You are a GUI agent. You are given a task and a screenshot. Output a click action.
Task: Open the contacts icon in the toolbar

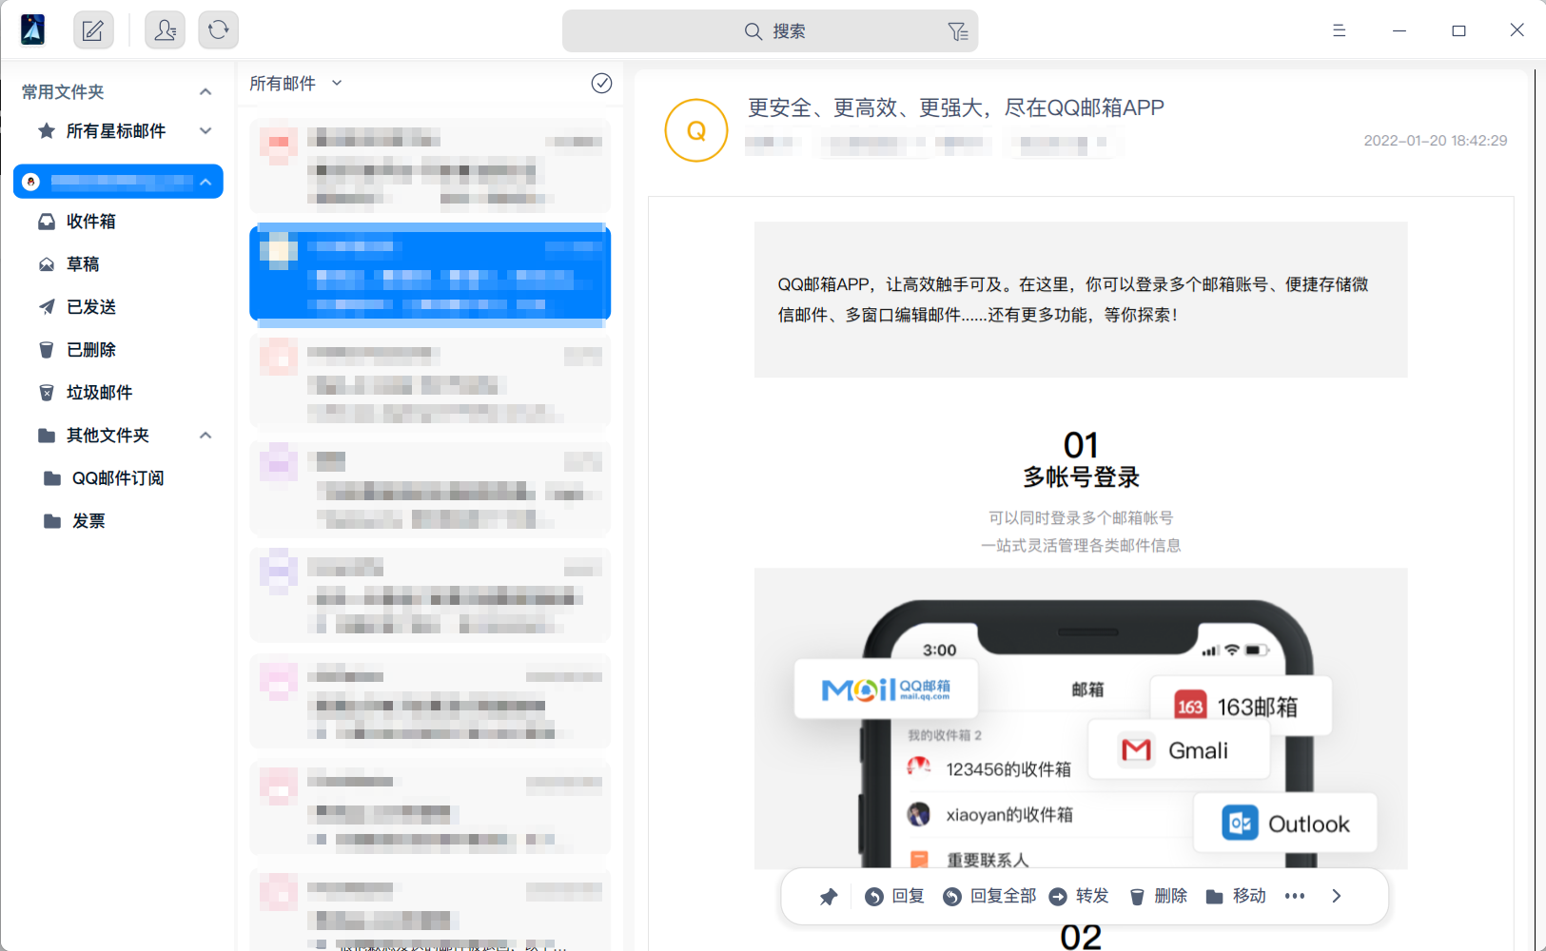click(x=165, y=29)
